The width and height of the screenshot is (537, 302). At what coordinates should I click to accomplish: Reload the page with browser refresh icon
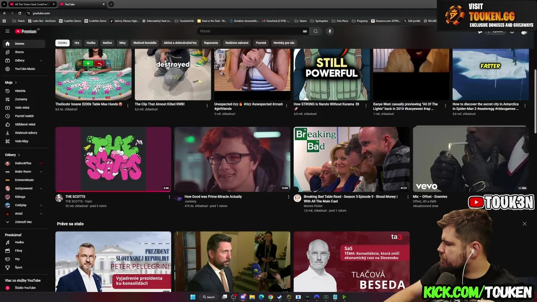[x=20, y=13]
